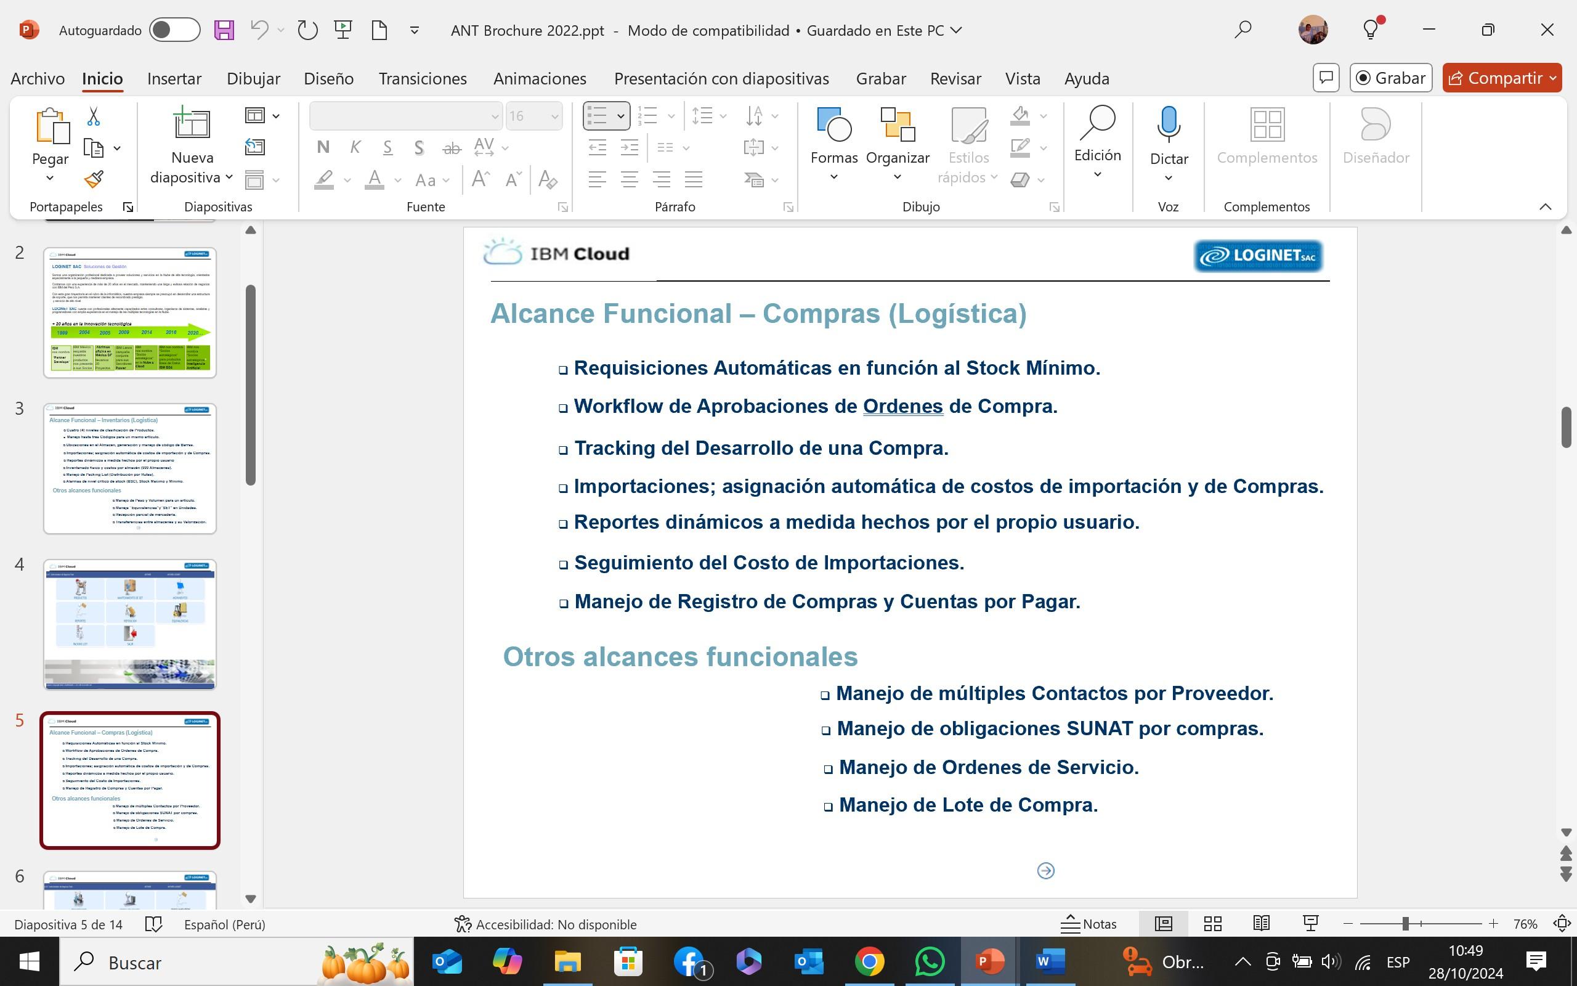
Task: Start slideshow from beginning icon in title bar
Action: pyautogui.click(x=343, y=31)
